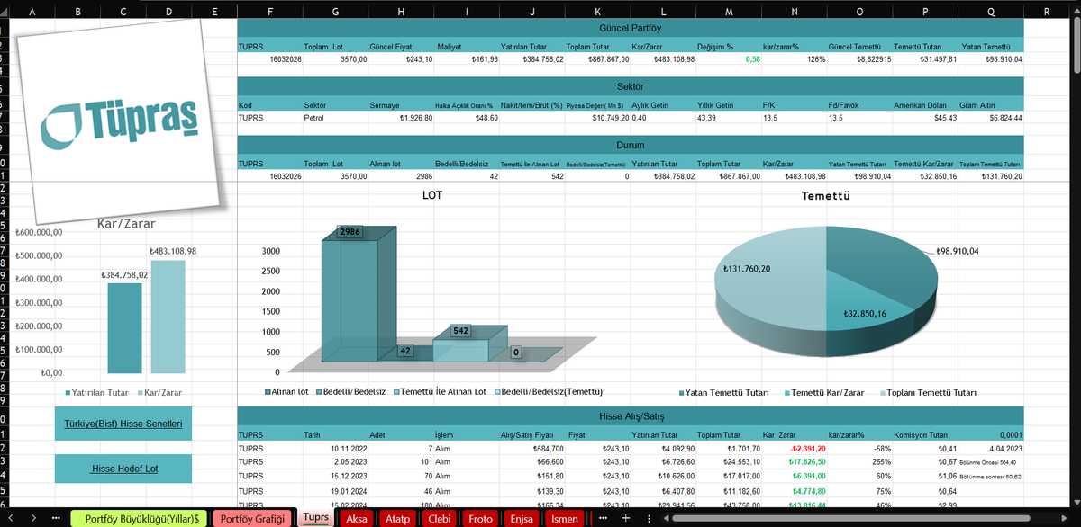Add a new sheet with the plus icon
The width and height of the screenshot is (1081, 527).
click(625, 518)
